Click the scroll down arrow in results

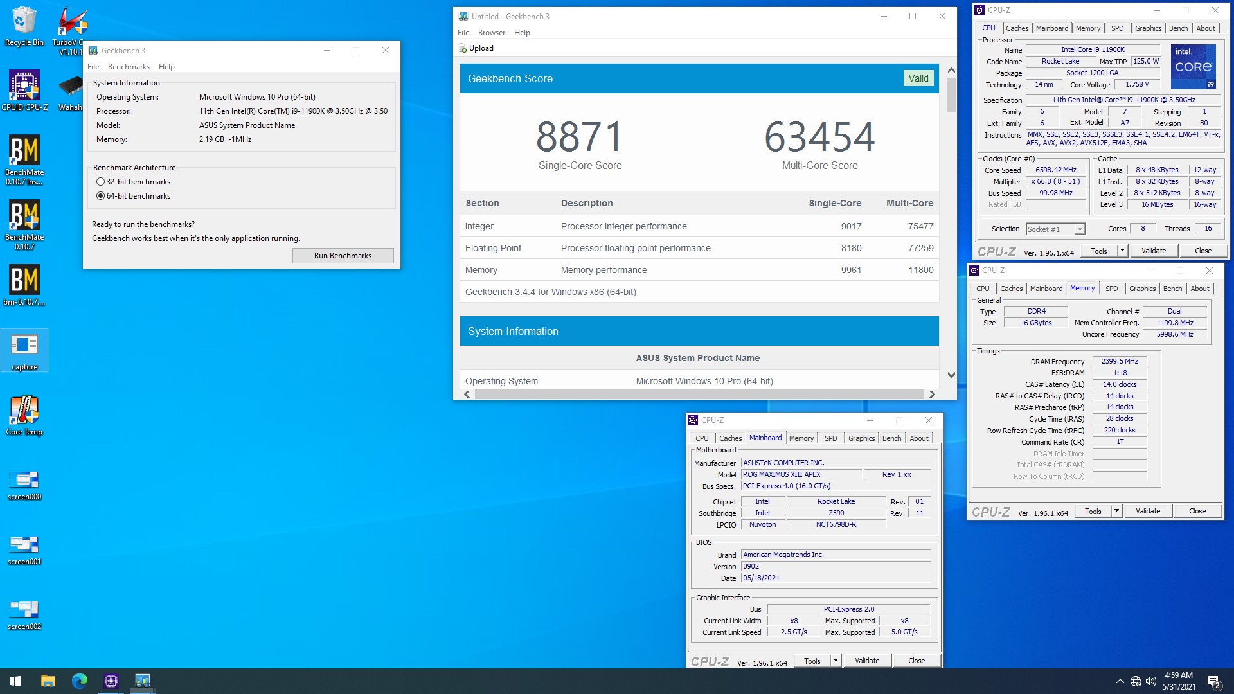(951, 375)
